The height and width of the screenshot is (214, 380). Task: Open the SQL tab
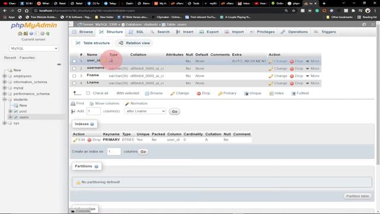(x=136, y=32)
